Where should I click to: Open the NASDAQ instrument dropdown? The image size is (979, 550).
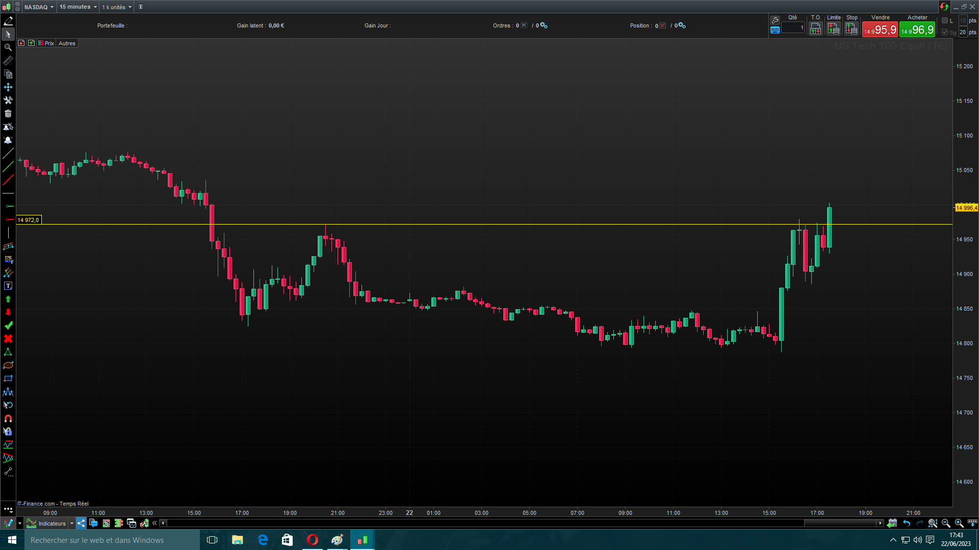click(39, 7)
